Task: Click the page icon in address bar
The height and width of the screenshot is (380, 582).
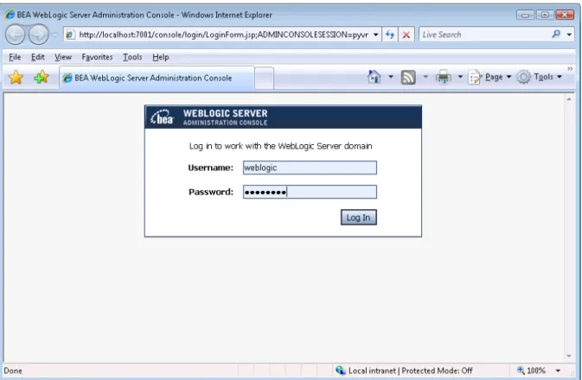Action: 70,35
